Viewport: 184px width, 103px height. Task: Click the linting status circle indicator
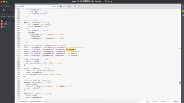(170, 101)
